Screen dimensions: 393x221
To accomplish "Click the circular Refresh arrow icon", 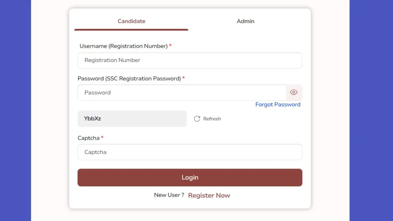I will (197, 119).
